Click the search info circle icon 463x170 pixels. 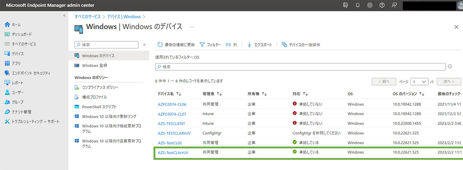point(450,66)
